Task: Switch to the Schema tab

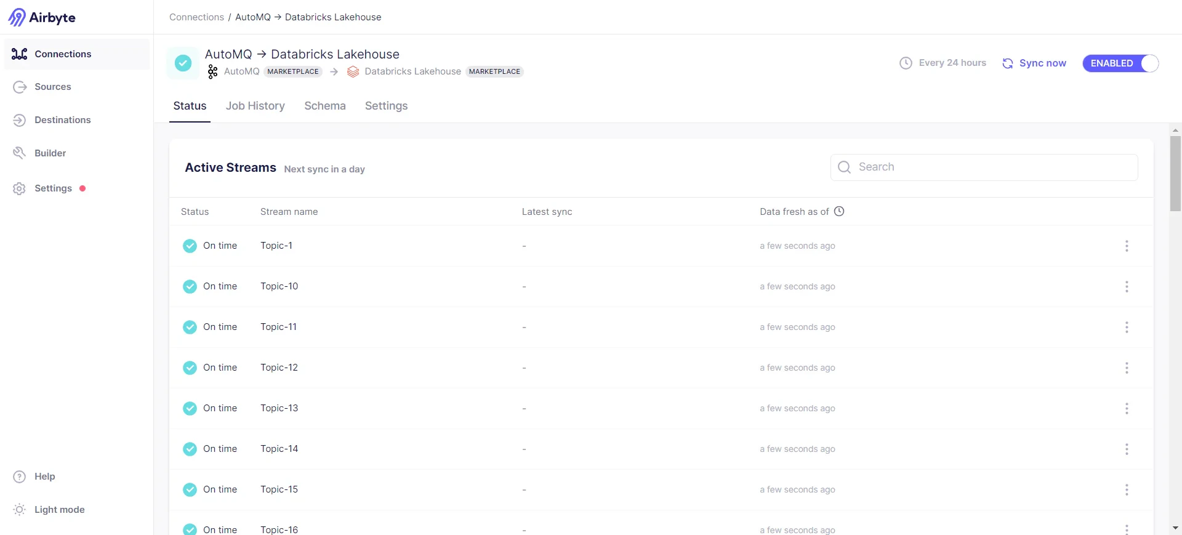Action: pyautogui.click(x=325, y=106)
